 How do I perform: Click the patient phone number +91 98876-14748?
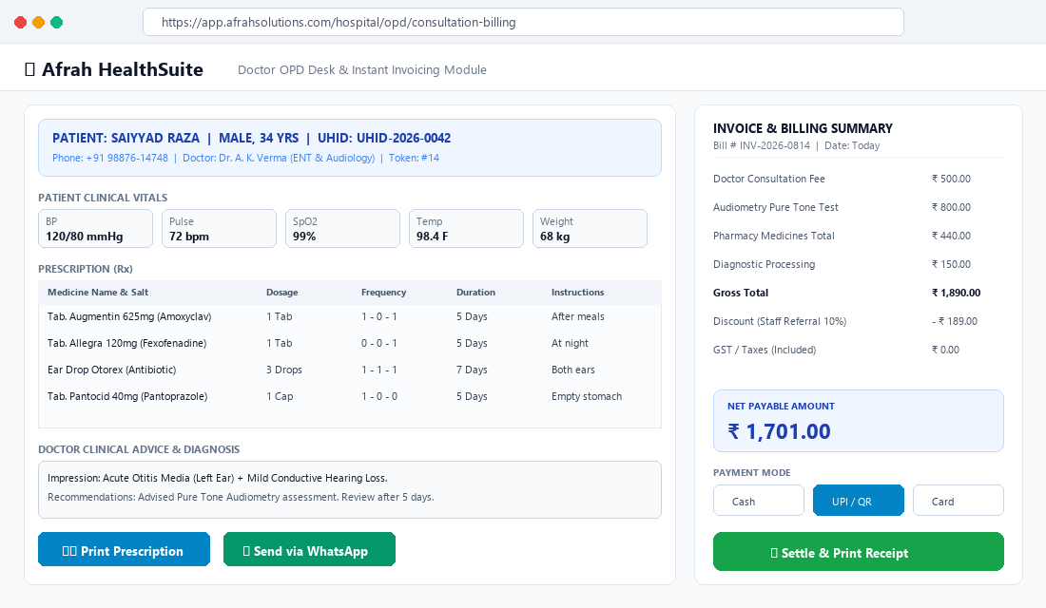(x=126, y=158)
